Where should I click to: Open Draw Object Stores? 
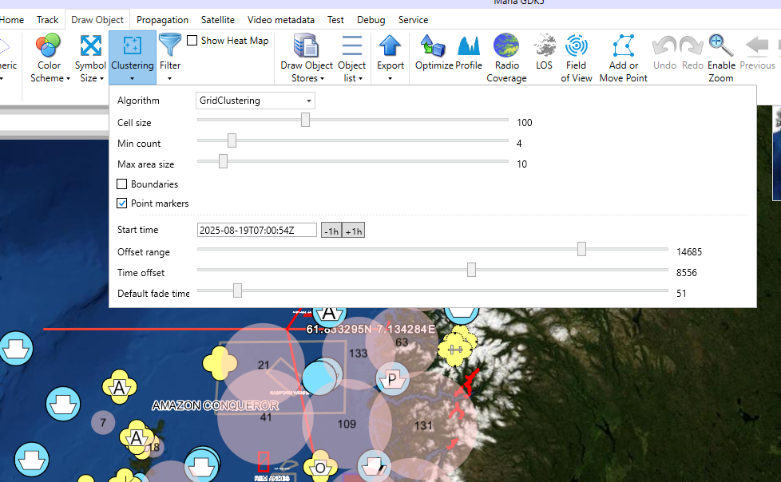(x=307, y=57)
